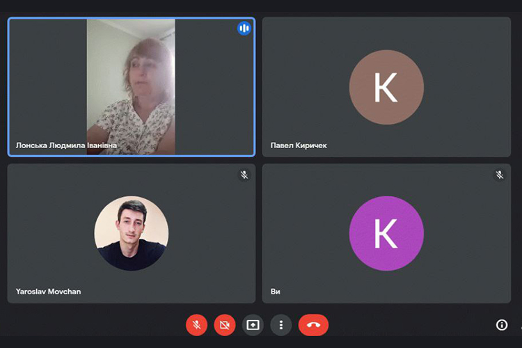Select Павел Киричек's brown K avatar
522x348 pixels.
tap(386, 87)
